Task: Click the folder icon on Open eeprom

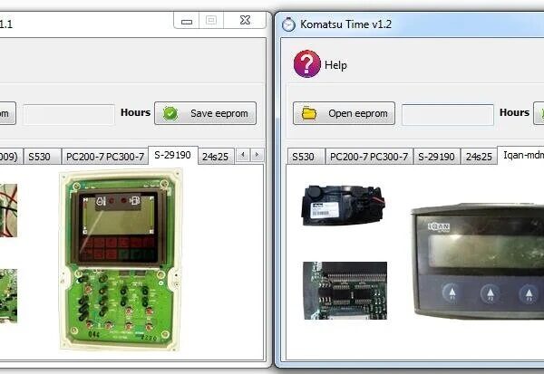Action: point(309,113)
